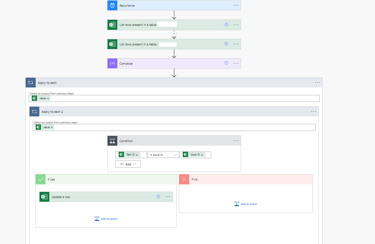This screenshot has width=375, height=244.
Task: Click the Recurrence trigger's clock icon
Action: [112, 5]
